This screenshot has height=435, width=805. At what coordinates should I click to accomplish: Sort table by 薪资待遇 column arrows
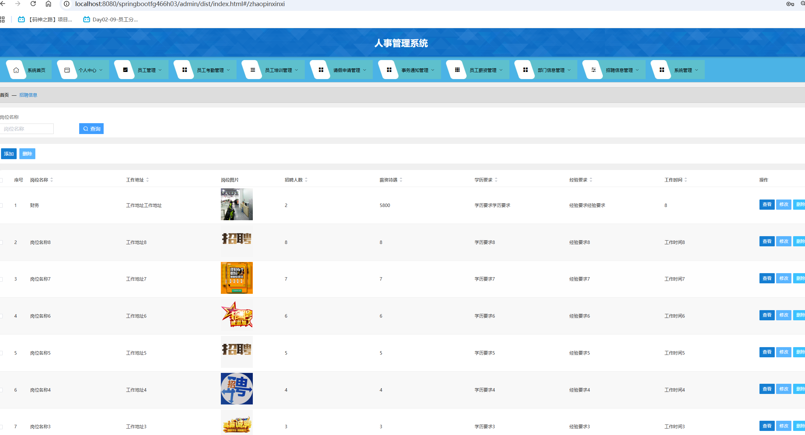click(401, 180)
